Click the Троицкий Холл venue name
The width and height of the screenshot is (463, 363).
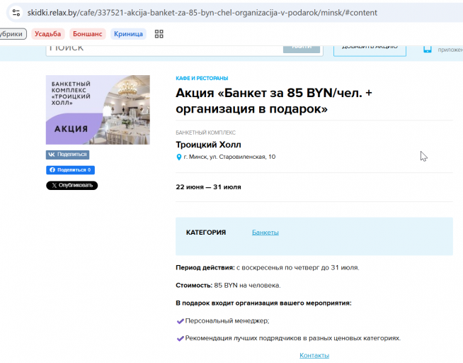click(x=208, y=145)
